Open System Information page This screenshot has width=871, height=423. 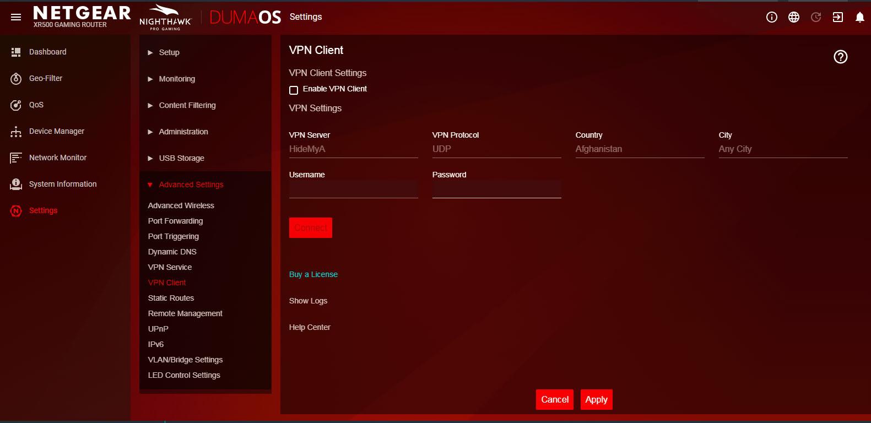63,184
